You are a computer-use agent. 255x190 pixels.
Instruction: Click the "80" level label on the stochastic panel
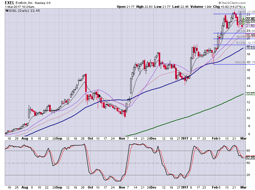(248, 151)
